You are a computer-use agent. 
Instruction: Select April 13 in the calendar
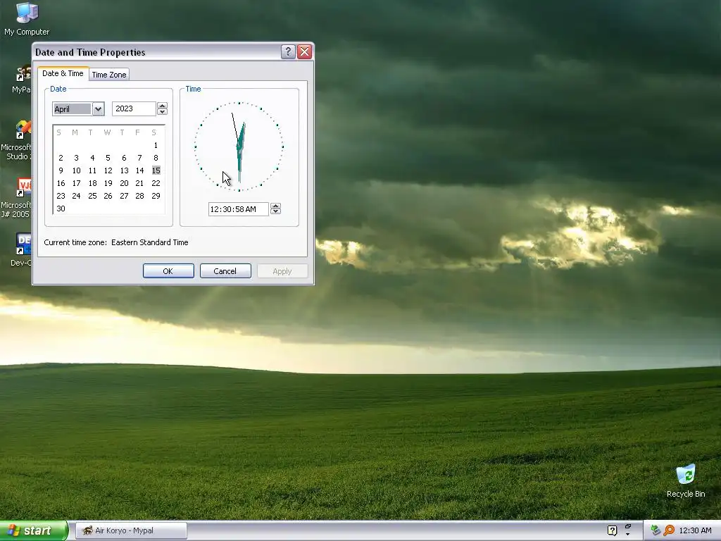click(x=124, y=170)
